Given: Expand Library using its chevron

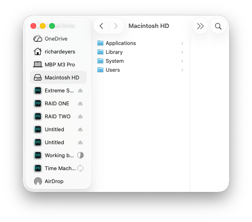Looking at the screenshot, I should (x=182, y=52).
